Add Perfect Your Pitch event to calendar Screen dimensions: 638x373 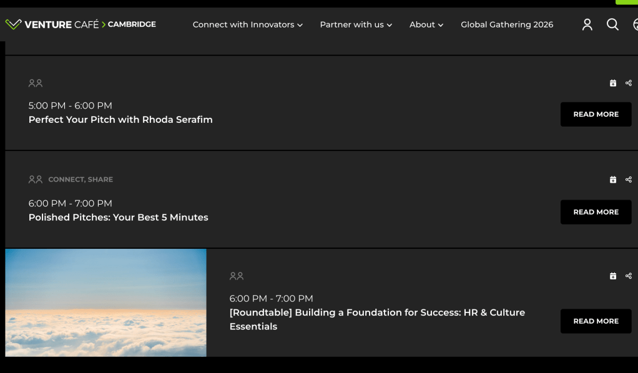613,83
